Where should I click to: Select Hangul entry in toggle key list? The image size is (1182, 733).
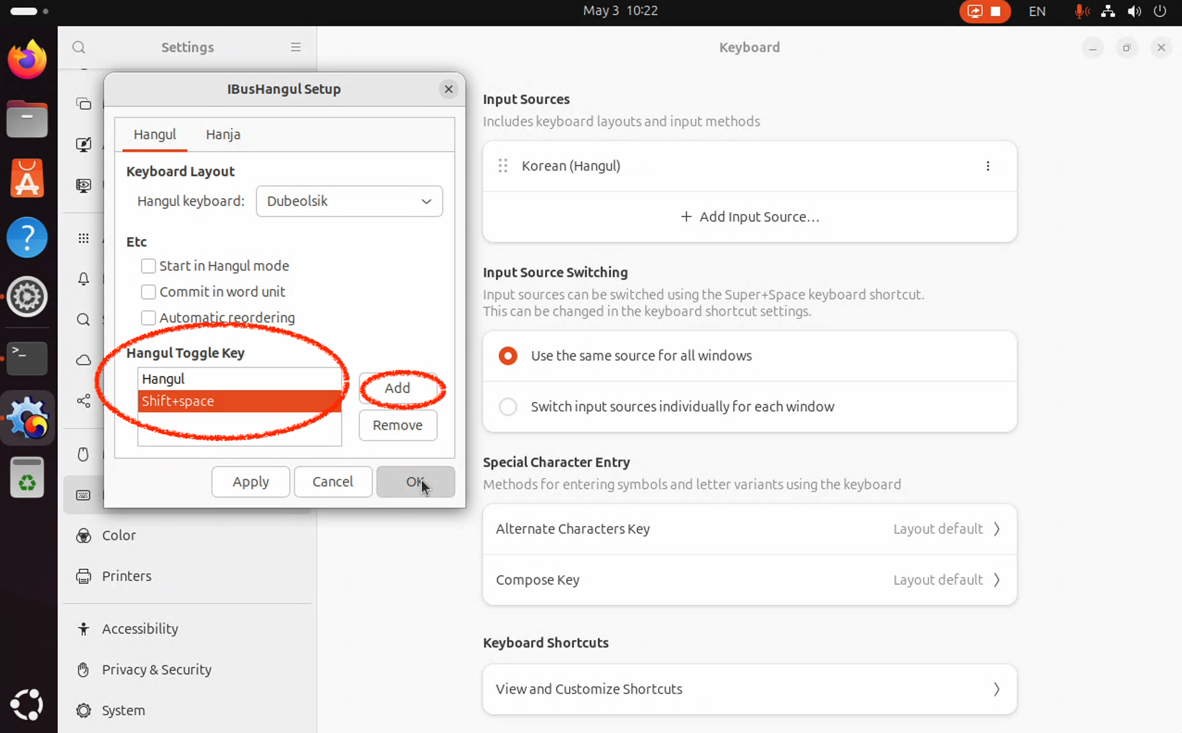pyautogui.click(x=239, y=379)
